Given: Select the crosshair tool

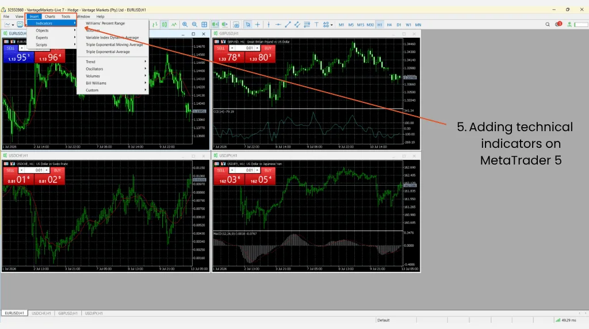Looking at the screenshot, I should coord(258,25).
